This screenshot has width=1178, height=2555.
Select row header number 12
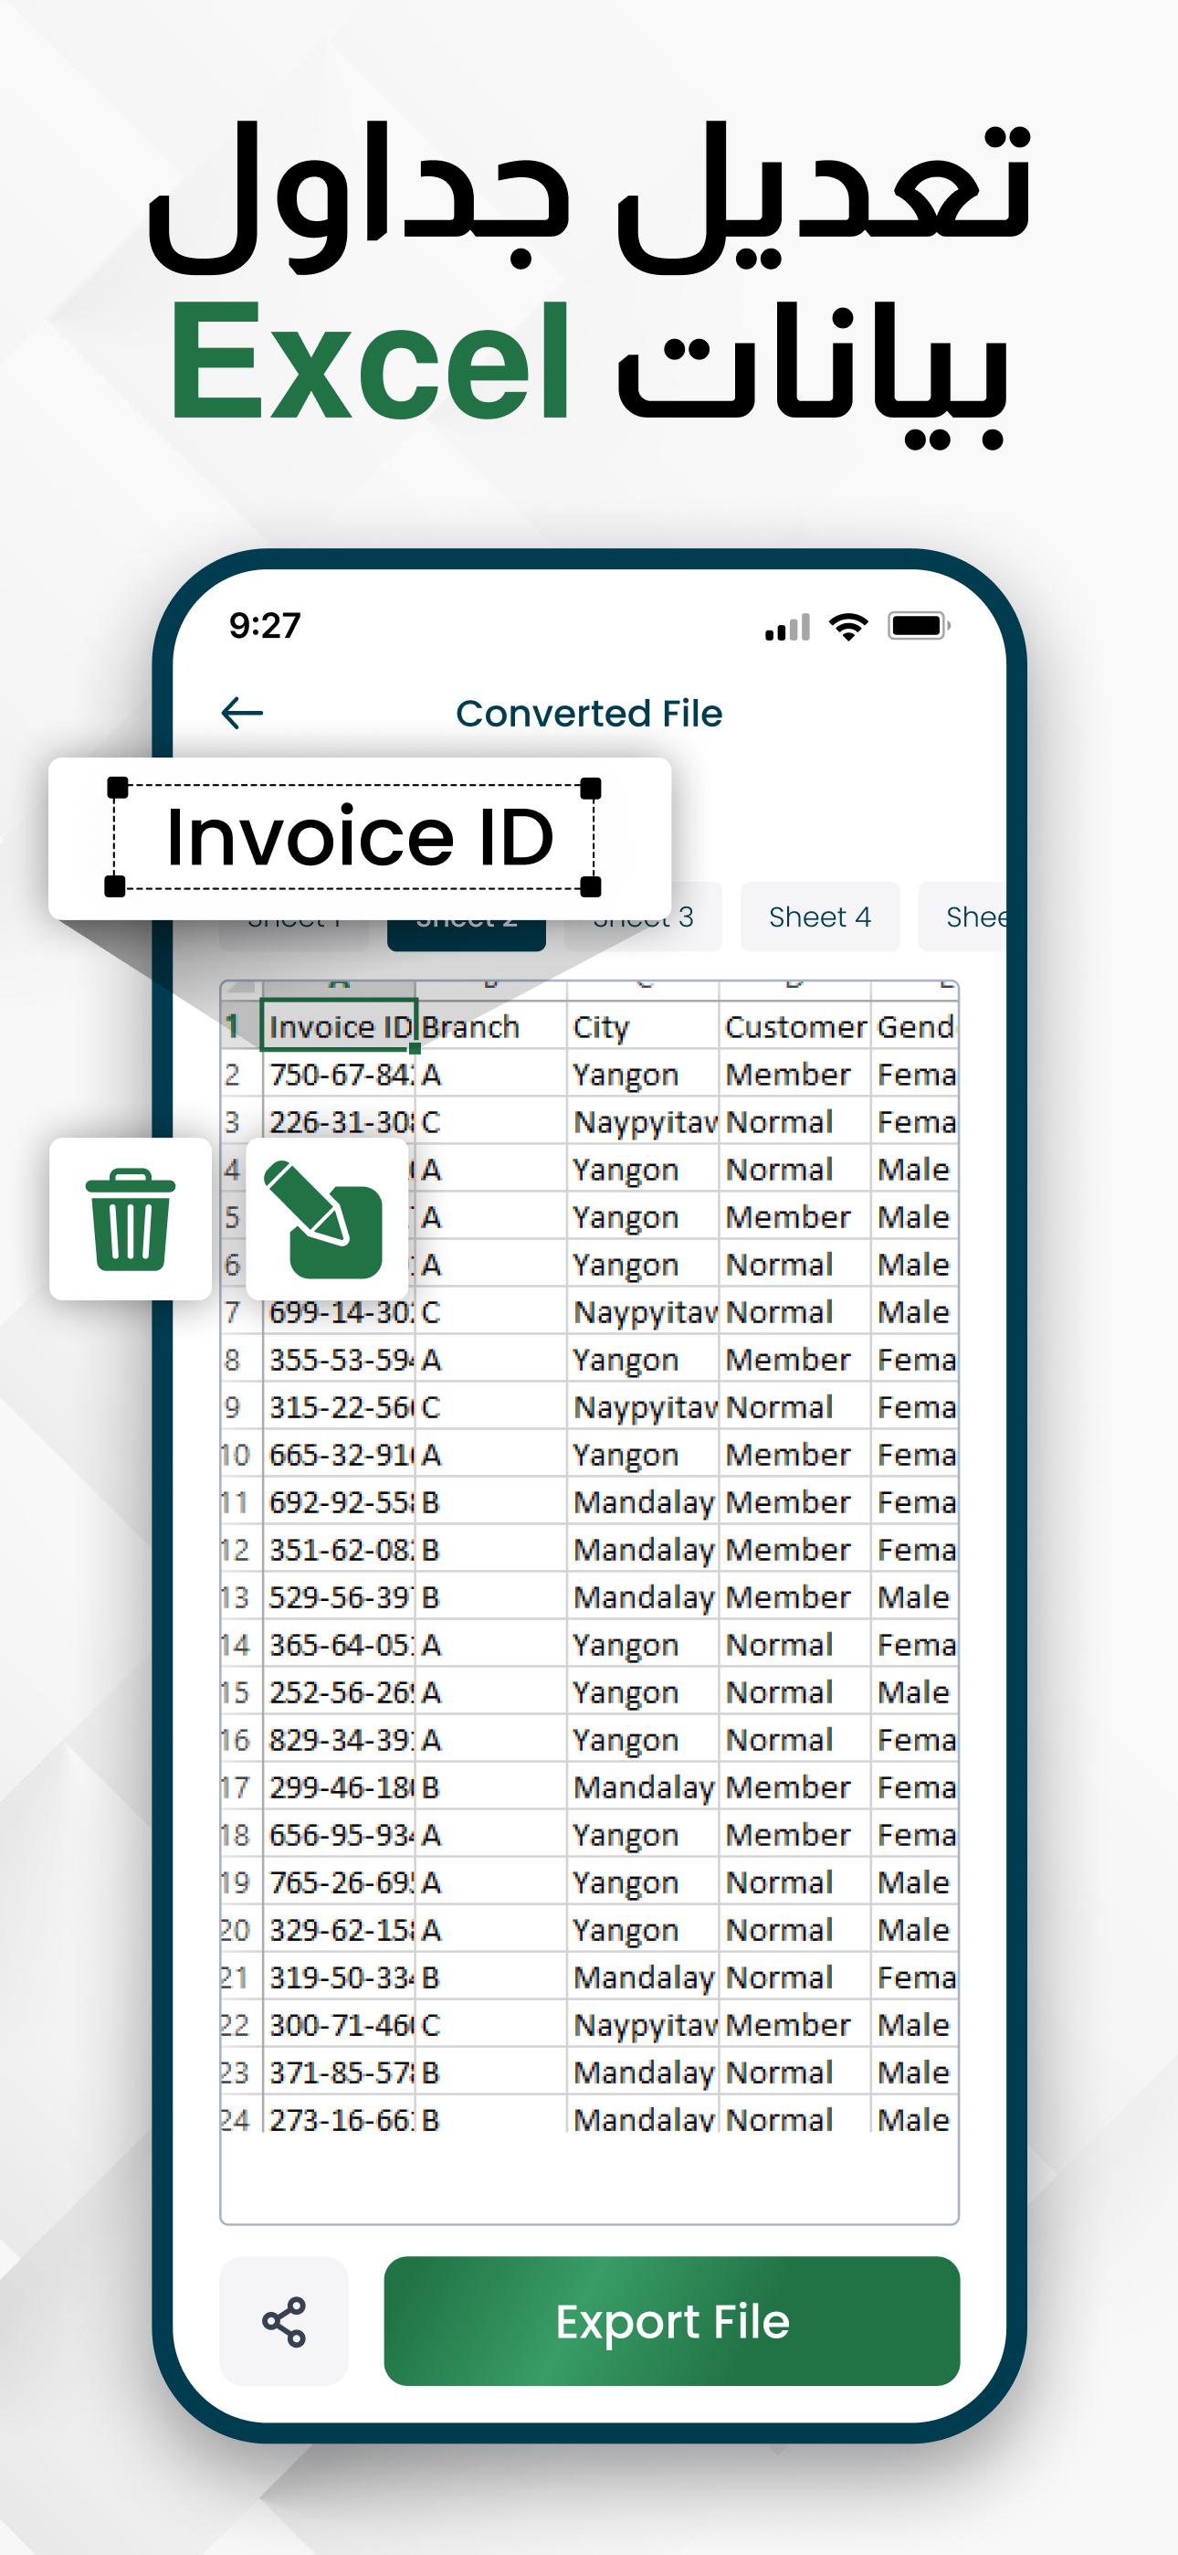click(241, 1549)
